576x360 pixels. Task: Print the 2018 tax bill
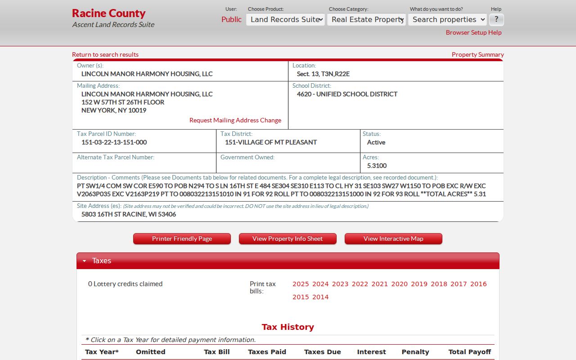pyautogui.click(x=439, y=284)
